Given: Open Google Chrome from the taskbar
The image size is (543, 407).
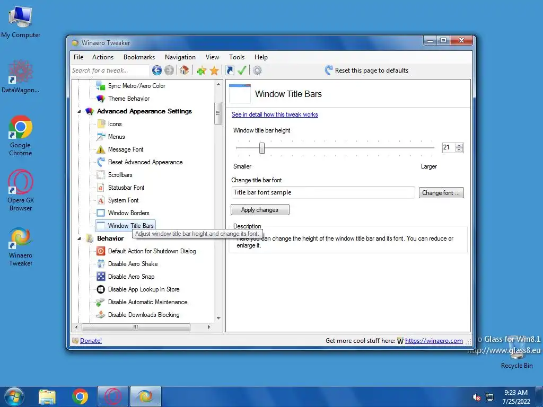Looking at the screenshot, I should tap(80, 396).
